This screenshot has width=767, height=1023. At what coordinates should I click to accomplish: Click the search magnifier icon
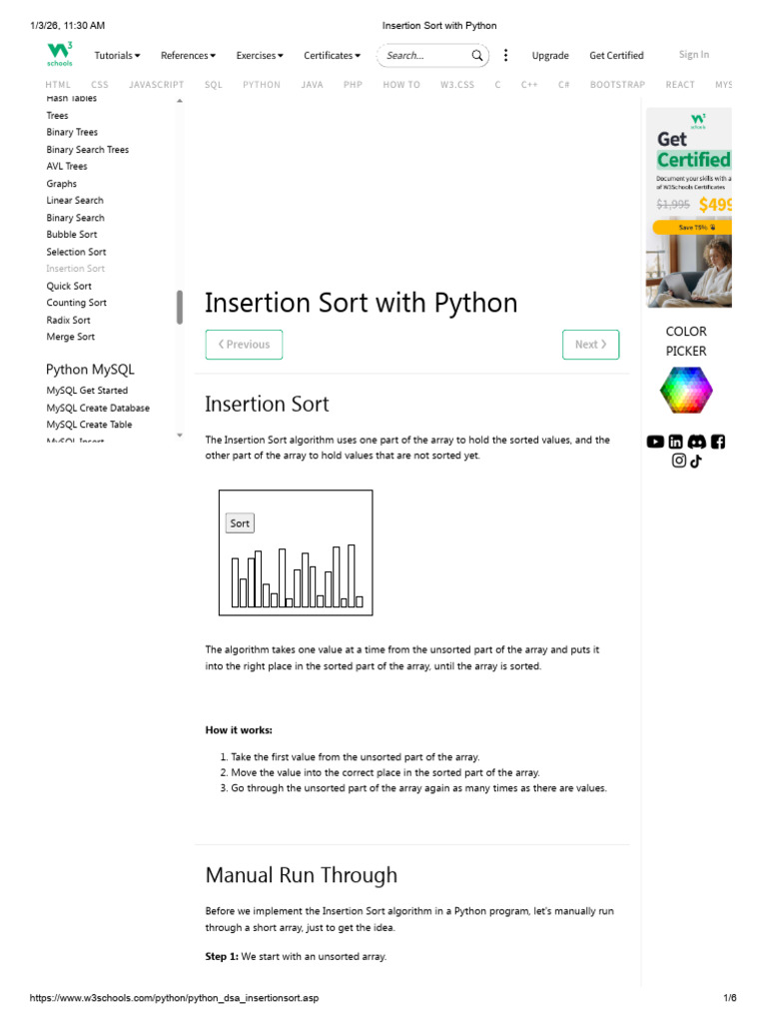477,56
